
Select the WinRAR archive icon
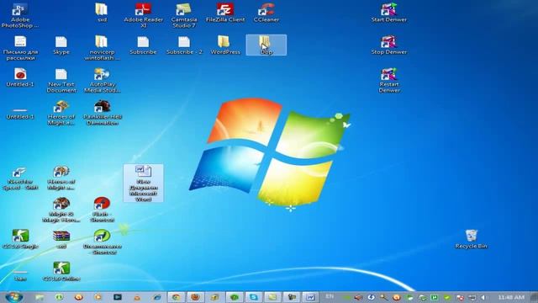(61, 239)
